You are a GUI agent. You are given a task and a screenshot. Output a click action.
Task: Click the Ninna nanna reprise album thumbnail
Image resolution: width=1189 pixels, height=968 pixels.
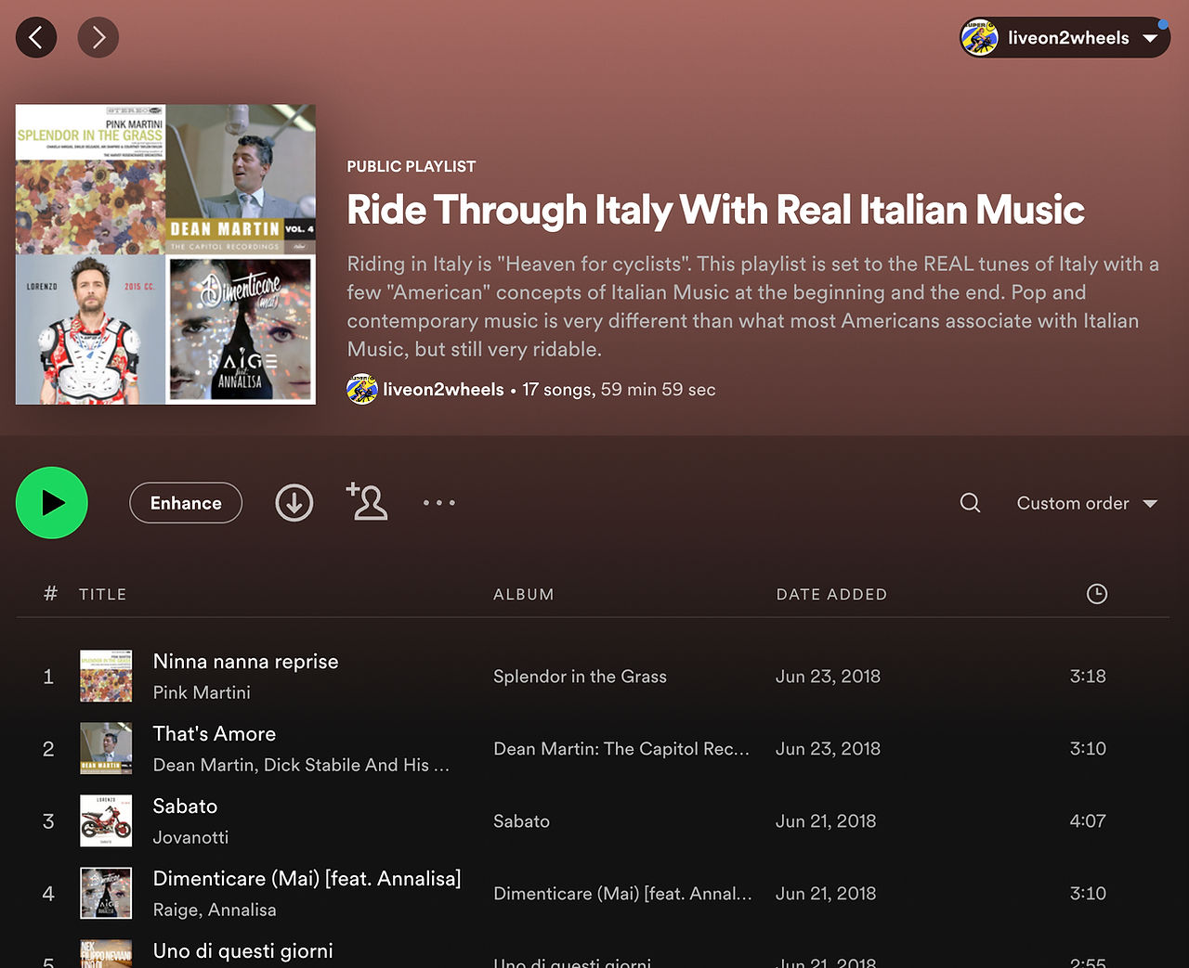(106, 676)
